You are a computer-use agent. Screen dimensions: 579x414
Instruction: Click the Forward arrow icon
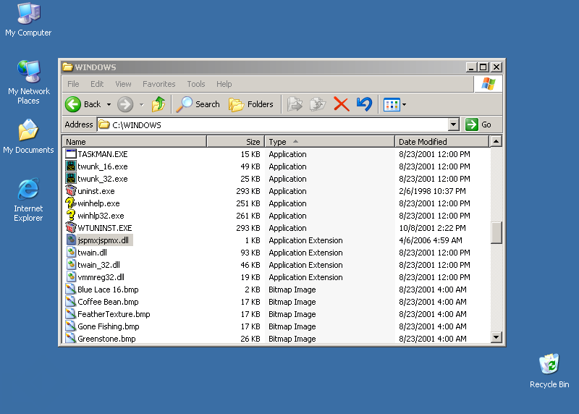pos(125,104)
